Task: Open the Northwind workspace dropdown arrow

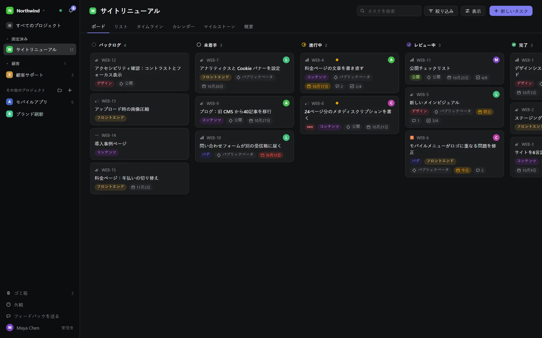Action: [44, 11]
